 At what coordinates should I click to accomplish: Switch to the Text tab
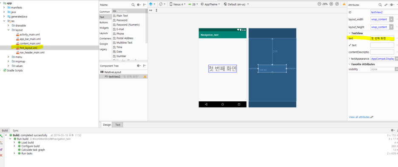(118, 125)
